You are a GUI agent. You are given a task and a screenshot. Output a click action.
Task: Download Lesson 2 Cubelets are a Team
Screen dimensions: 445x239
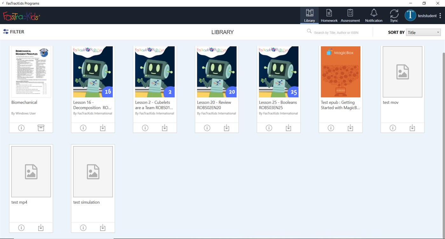(164, 128)
